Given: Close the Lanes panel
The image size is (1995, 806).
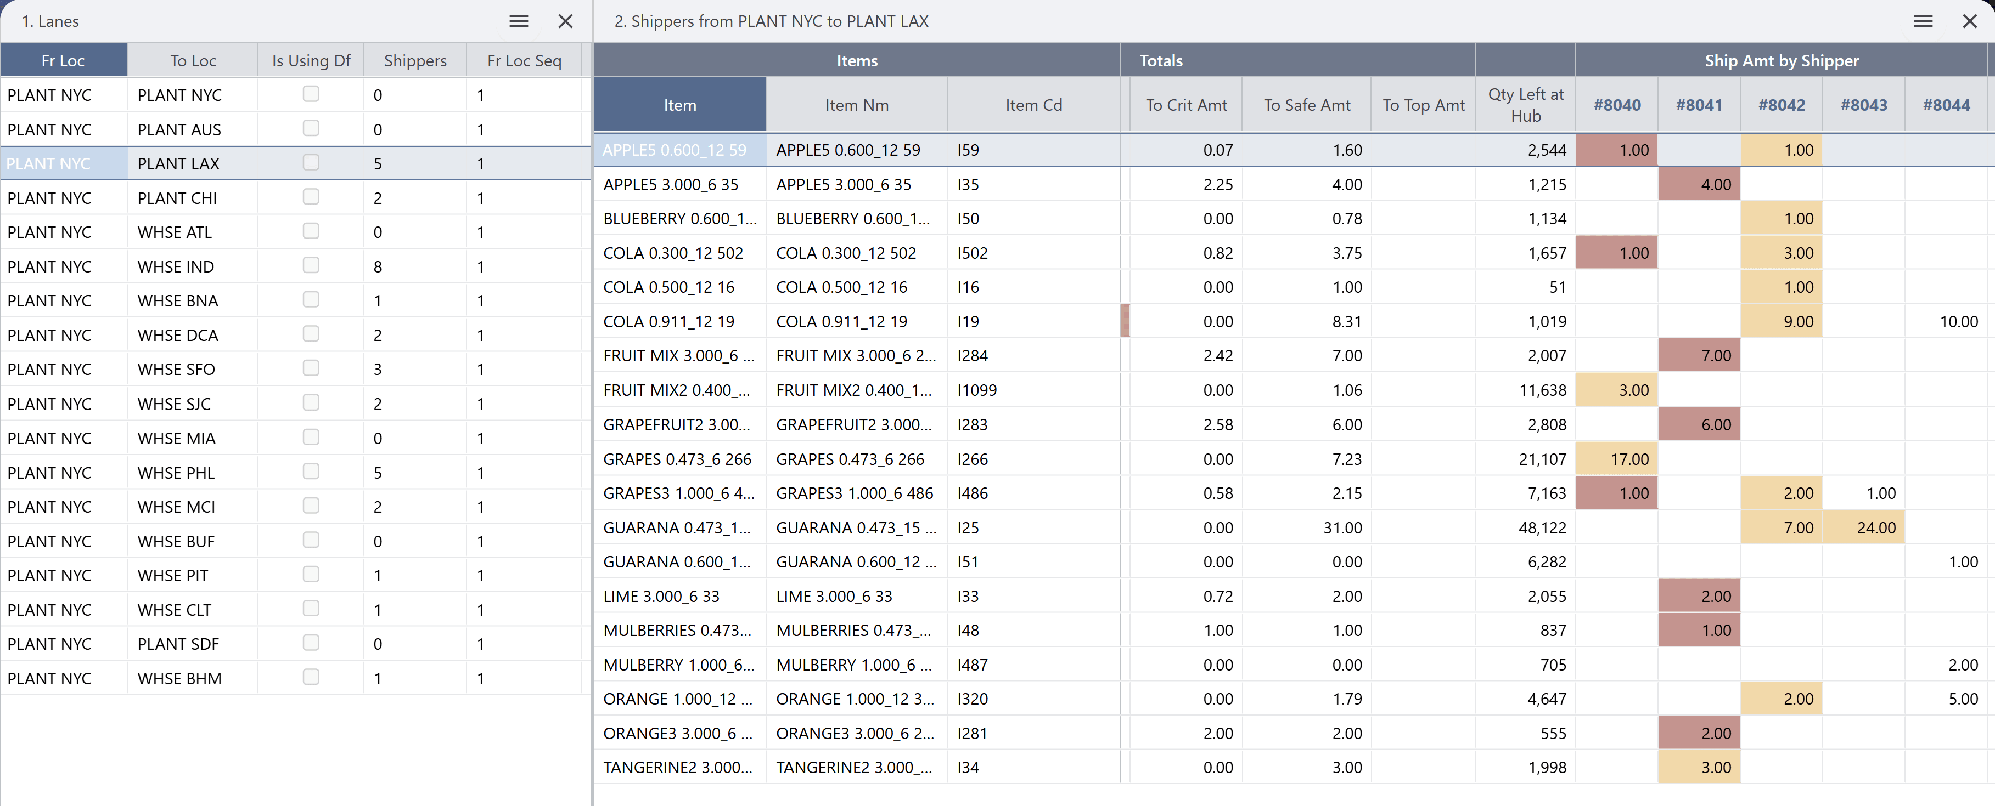Looking at the screenshot, I should (x=565, y=21).
